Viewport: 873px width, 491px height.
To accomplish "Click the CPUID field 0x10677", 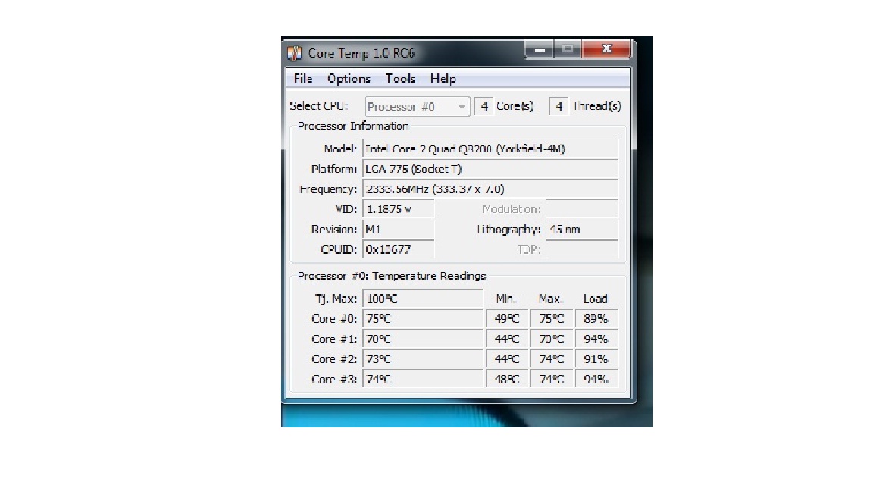I will (398, 249).
